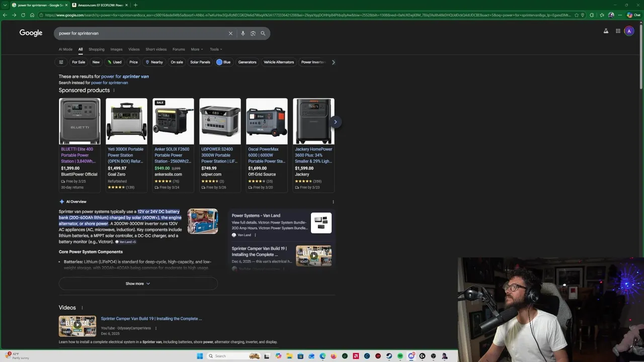The image size is (644, 362).
Task: Open Spotify from the taskbar
Action: coord(400,356)
